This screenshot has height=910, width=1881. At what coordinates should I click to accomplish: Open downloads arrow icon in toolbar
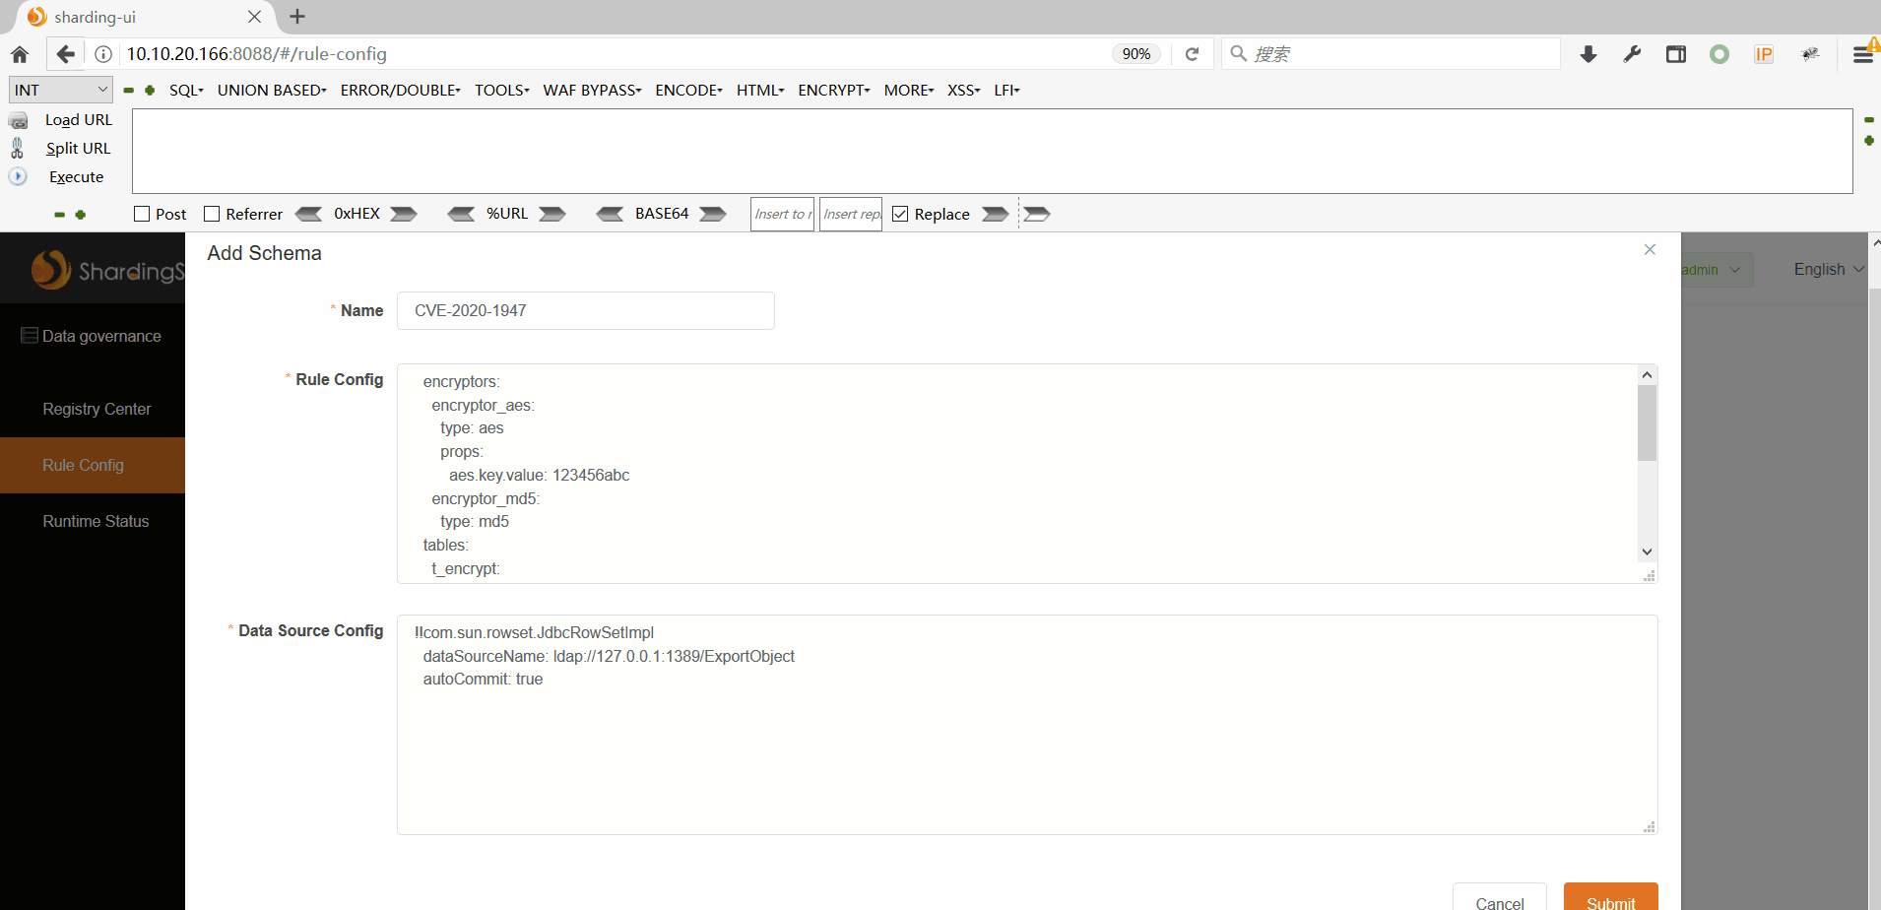1589,54
